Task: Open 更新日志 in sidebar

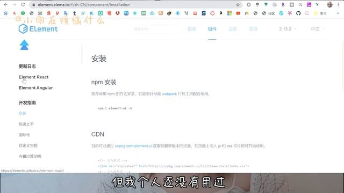Action: point(27,66)
